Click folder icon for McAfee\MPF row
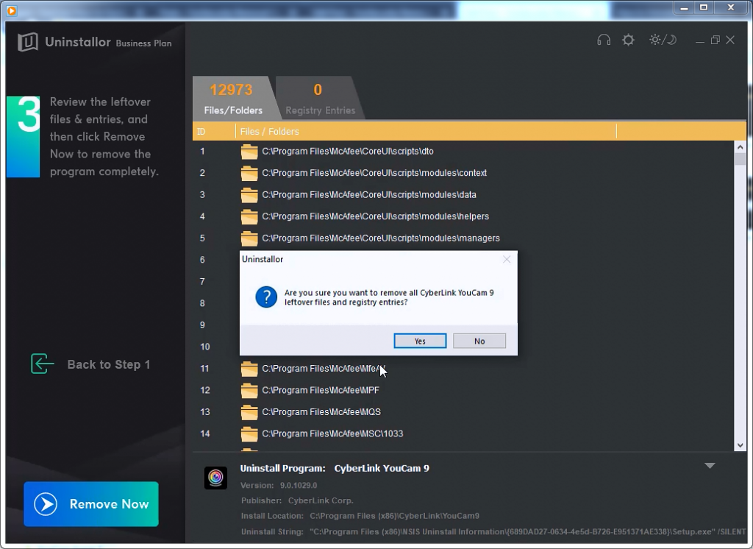Screen dimensions: 753x549 tap(249, 390)
